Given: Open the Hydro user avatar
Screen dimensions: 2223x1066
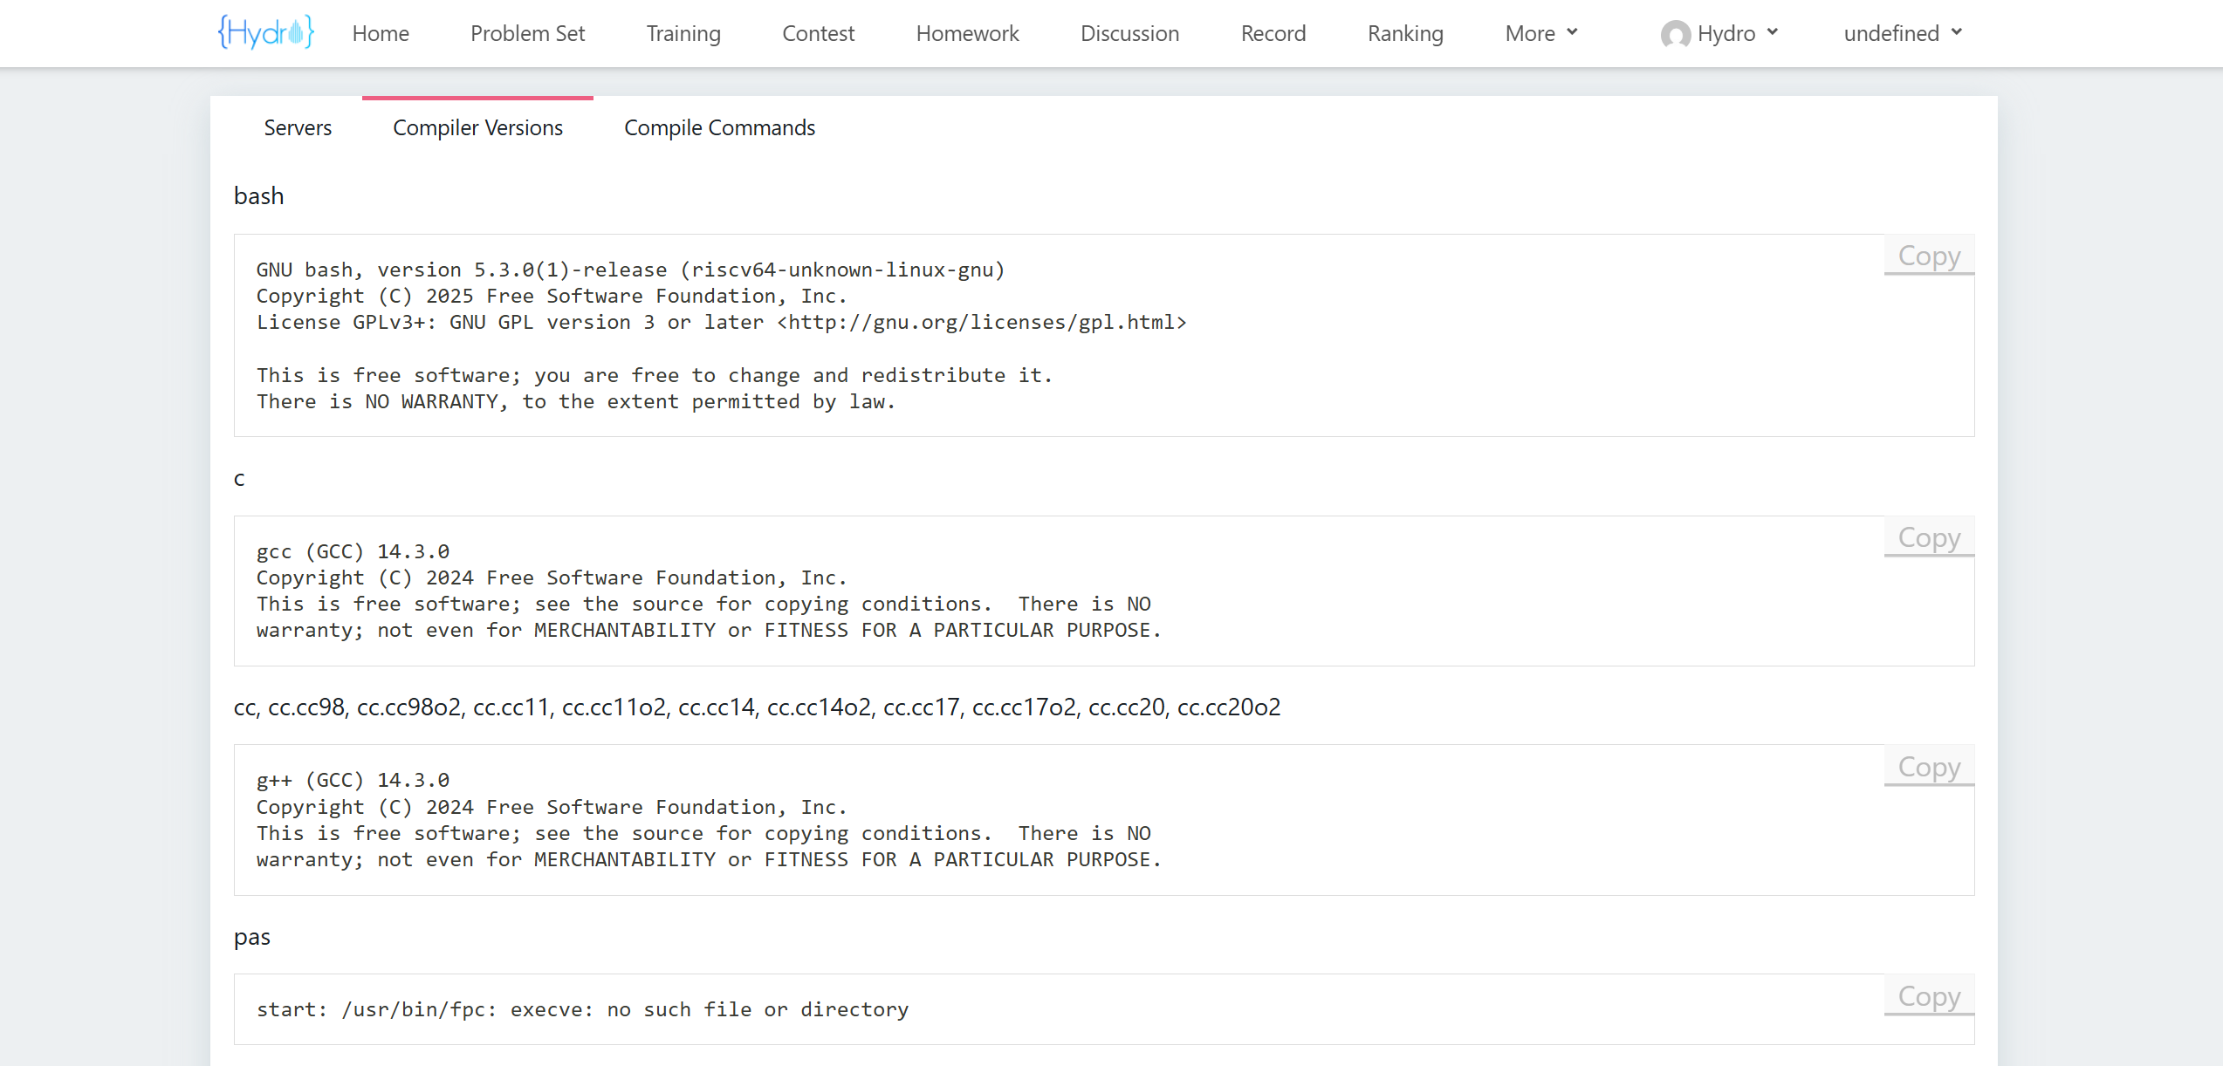Looking at the screenshot, I should [x=1675, y=34].
